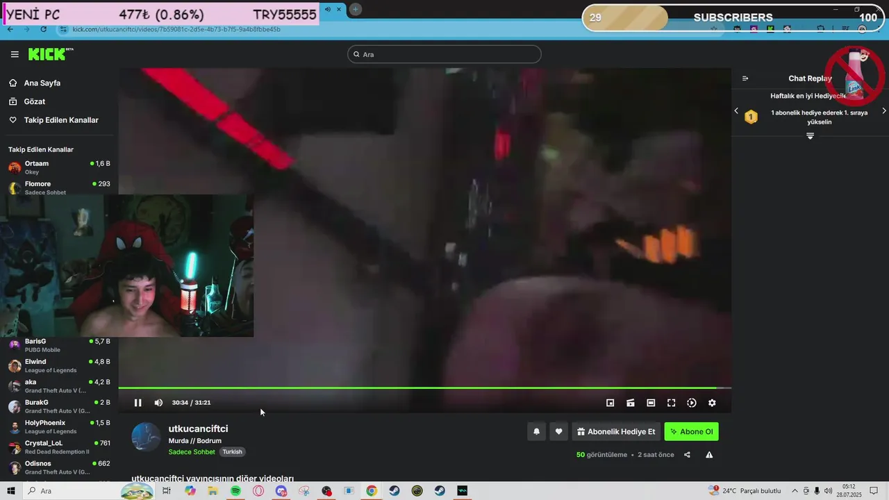
Task: Focus the Ara search field on Kick
Action: click(x=444, y=54)
